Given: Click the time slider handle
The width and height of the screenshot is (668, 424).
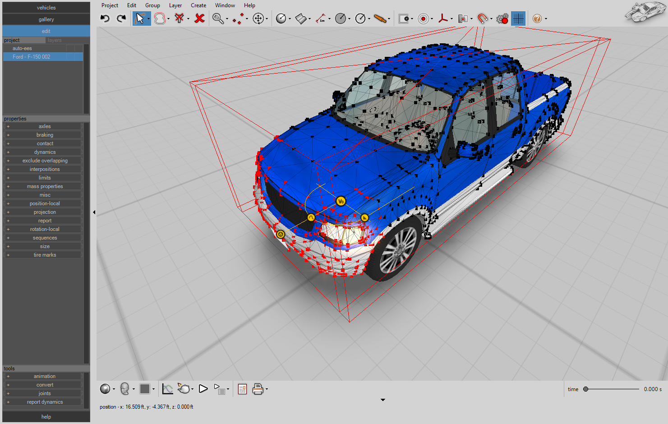Looking at the screenshot, I should click(585, 389).
